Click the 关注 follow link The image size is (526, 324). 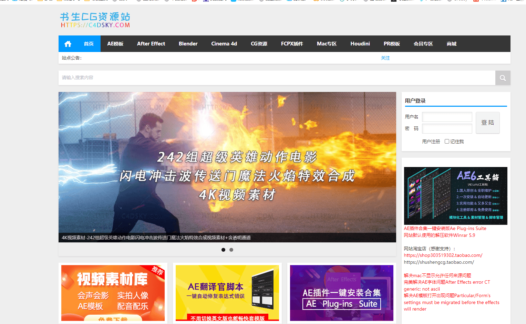click(x=385, y=58)
